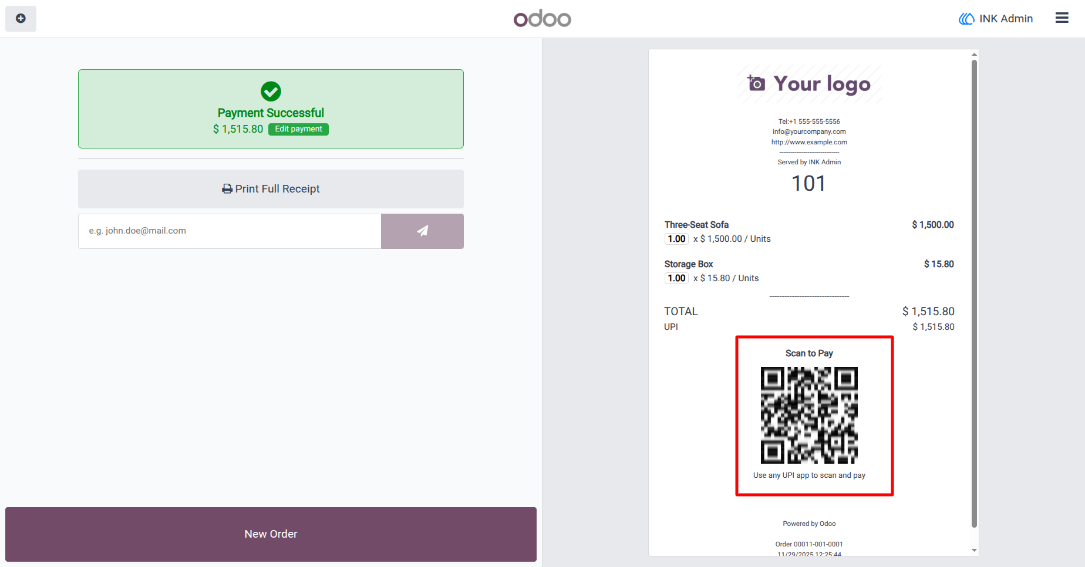Click the Three-Seat Sofa receipt line
The height and width of the screenshot is (567, 1085).
pos(809,232)
